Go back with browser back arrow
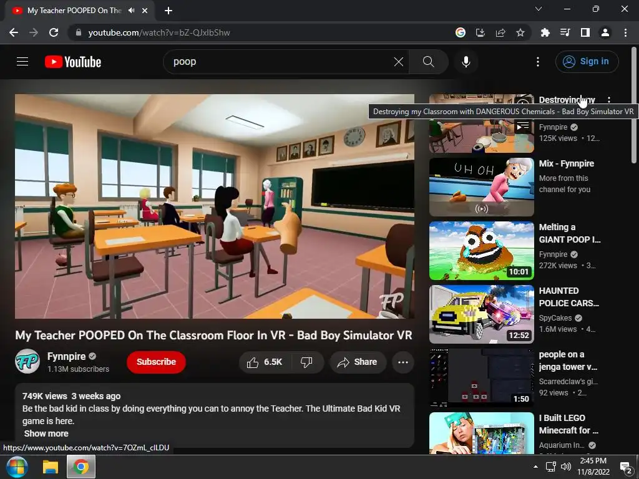 (x=14, y=32)
